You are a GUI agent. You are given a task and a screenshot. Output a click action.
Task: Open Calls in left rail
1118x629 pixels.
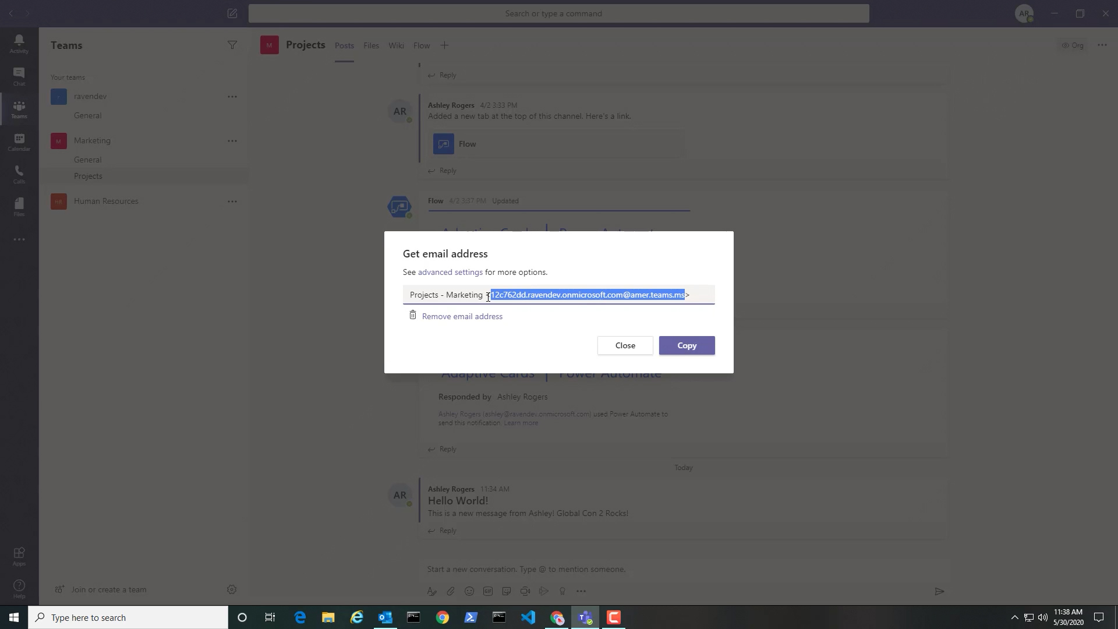point(19,174)
